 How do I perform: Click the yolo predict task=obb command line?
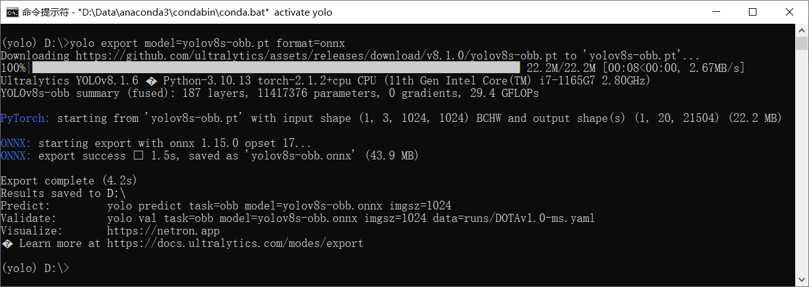click(279, 206)
